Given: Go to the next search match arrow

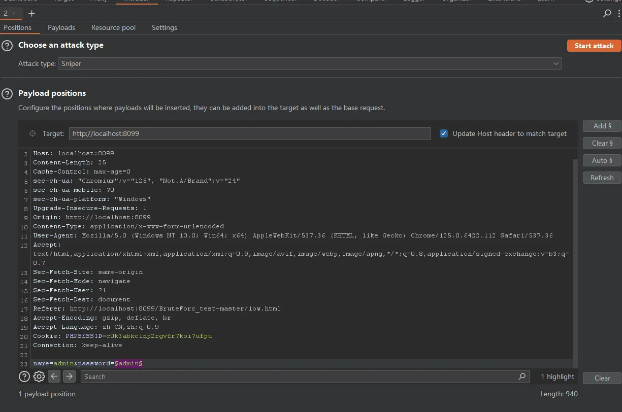Looking at the screenshot, I should coord(70,376).
